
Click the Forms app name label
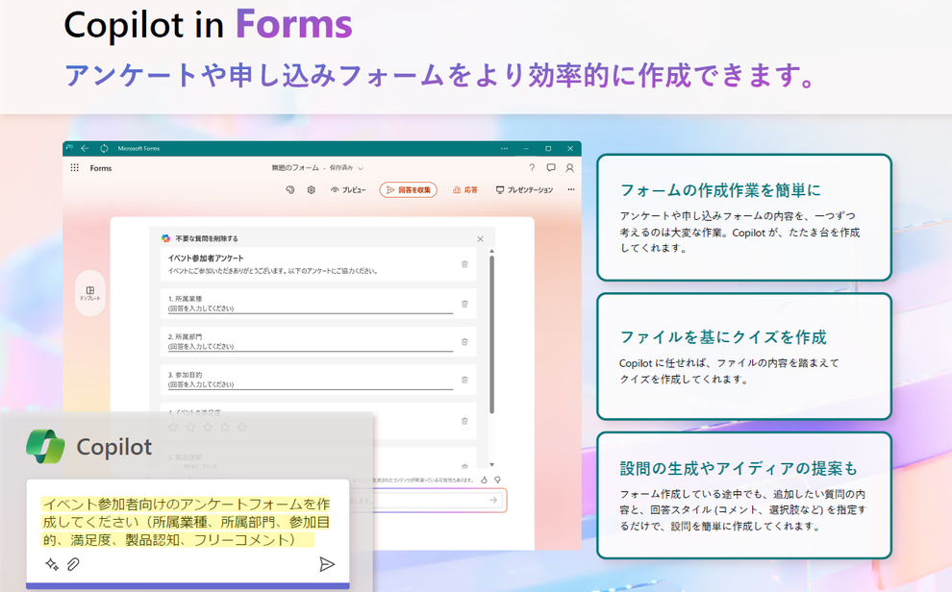click(x=101, y=168)
